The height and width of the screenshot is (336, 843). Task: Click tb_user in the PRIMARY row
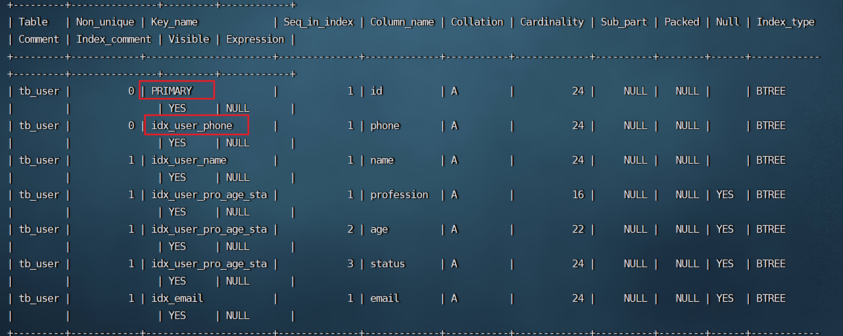pyautogui.click(x=39, y=91)
